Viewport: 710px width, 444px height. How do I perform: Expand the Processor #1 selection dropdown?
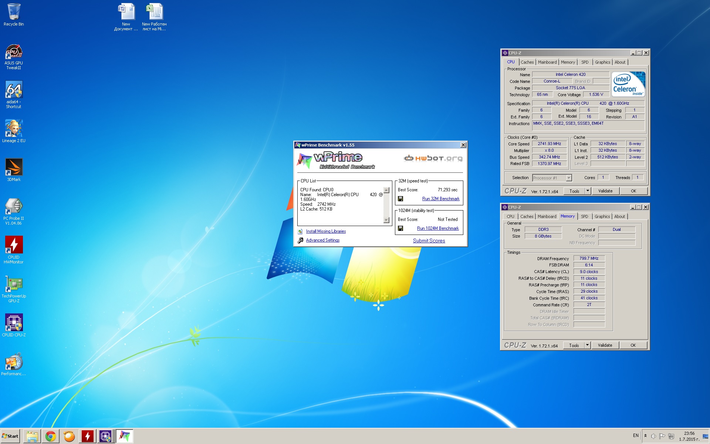569,178
